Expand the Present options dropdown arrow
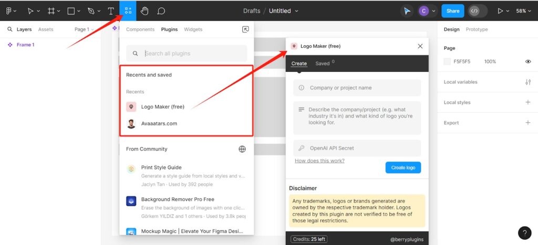The image size is (538, 245). tap(508, 11)
